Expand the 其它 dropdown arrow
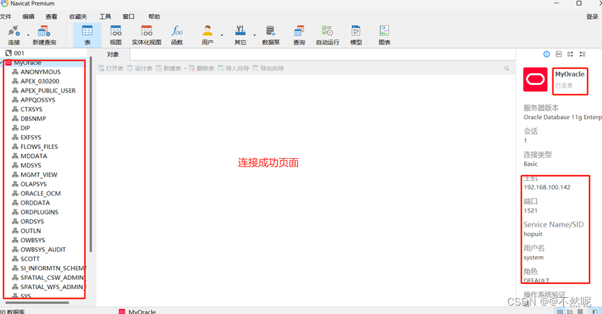The image size is (602, 314). (254, 35)
